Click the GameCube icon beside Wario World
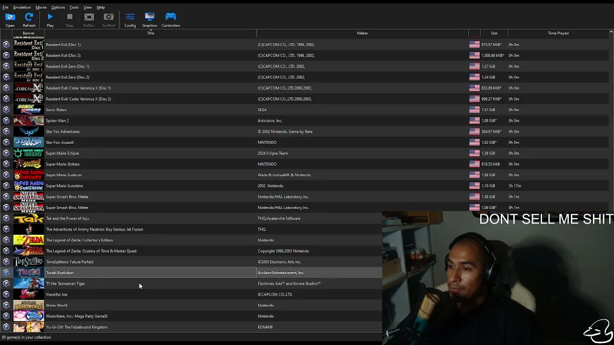The width and height of the screenshot is (614, 345). 6,305
